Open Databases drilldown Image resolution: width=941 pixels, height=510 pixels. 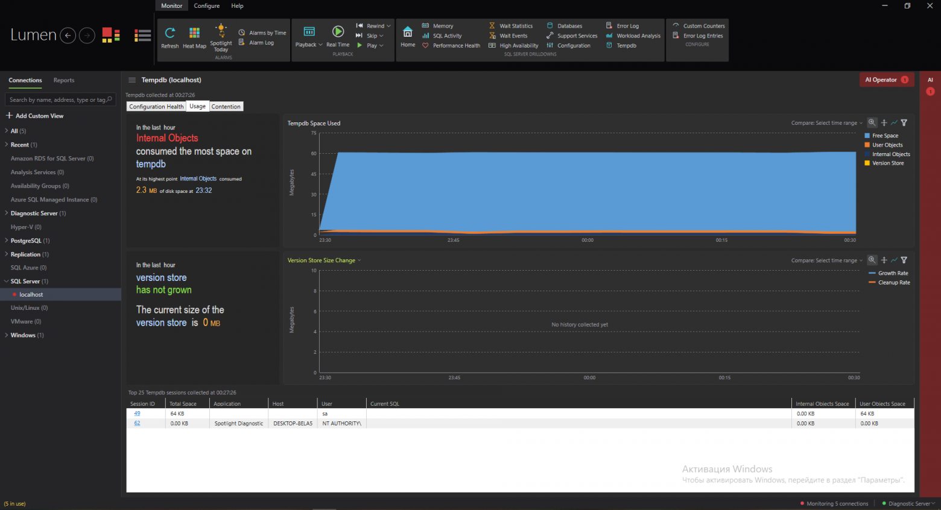564,26
